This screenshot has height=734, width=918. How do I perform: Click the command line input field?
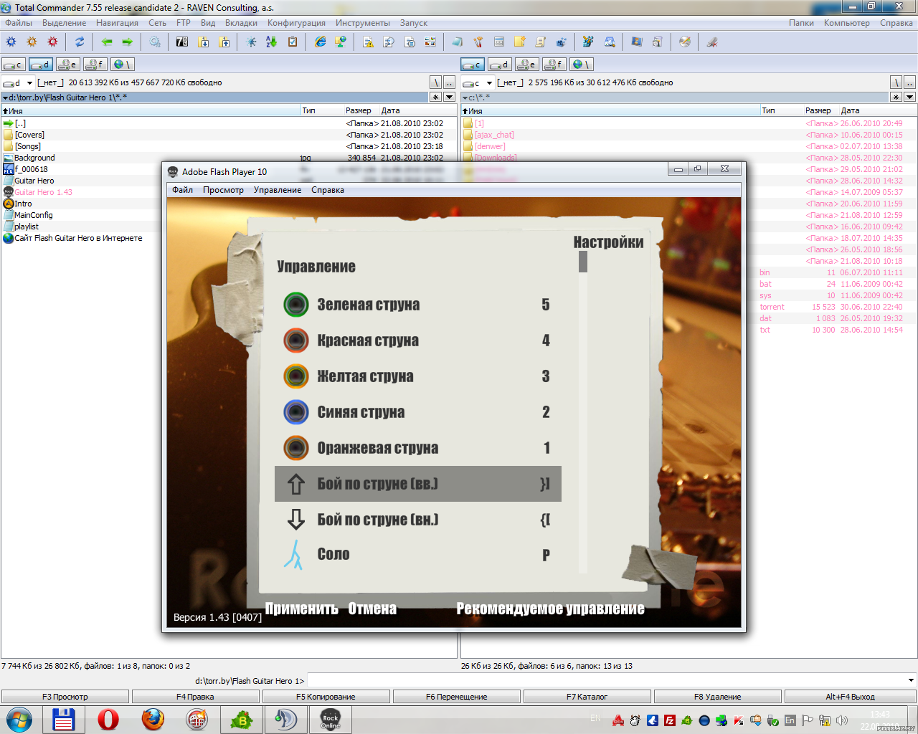coord(612,681)
